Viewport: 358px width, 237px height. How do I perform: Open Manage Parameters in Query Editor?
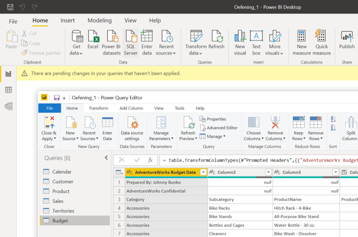[x=161, y=129]
